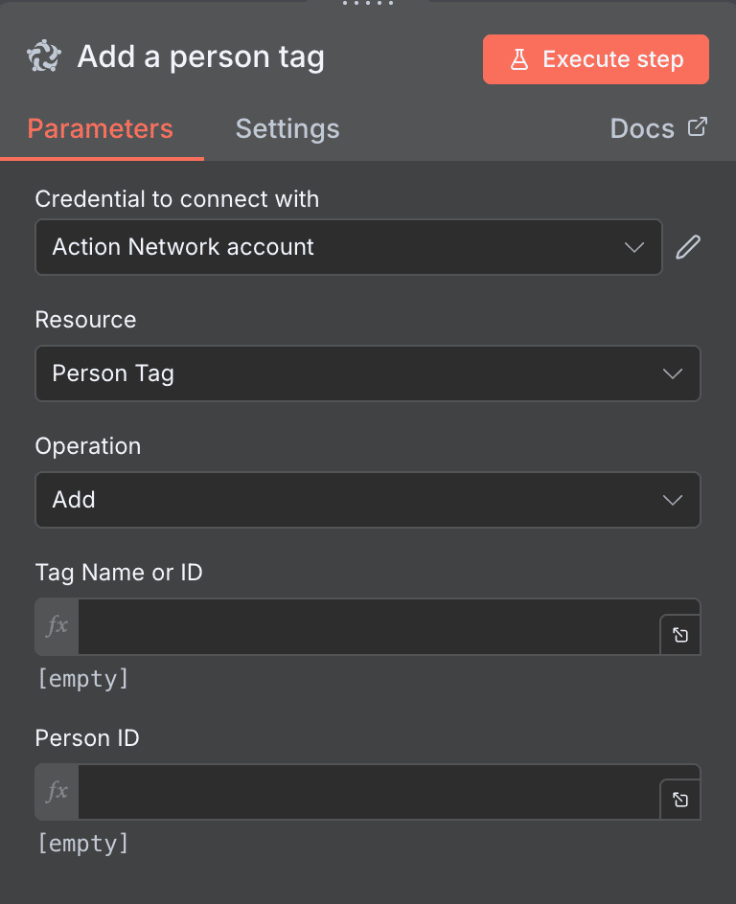
Task: Click the flask icon on Execute step
Action: pyautogui.click(x=519, y=58)
